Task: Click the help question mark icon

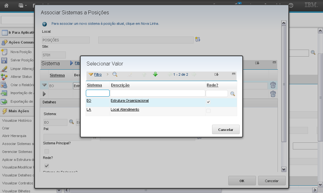Action: coord(45,24)
